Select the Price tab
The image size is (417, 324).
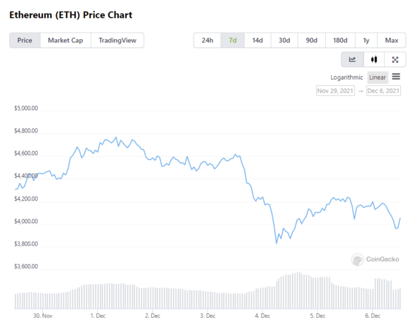point(25,40)
